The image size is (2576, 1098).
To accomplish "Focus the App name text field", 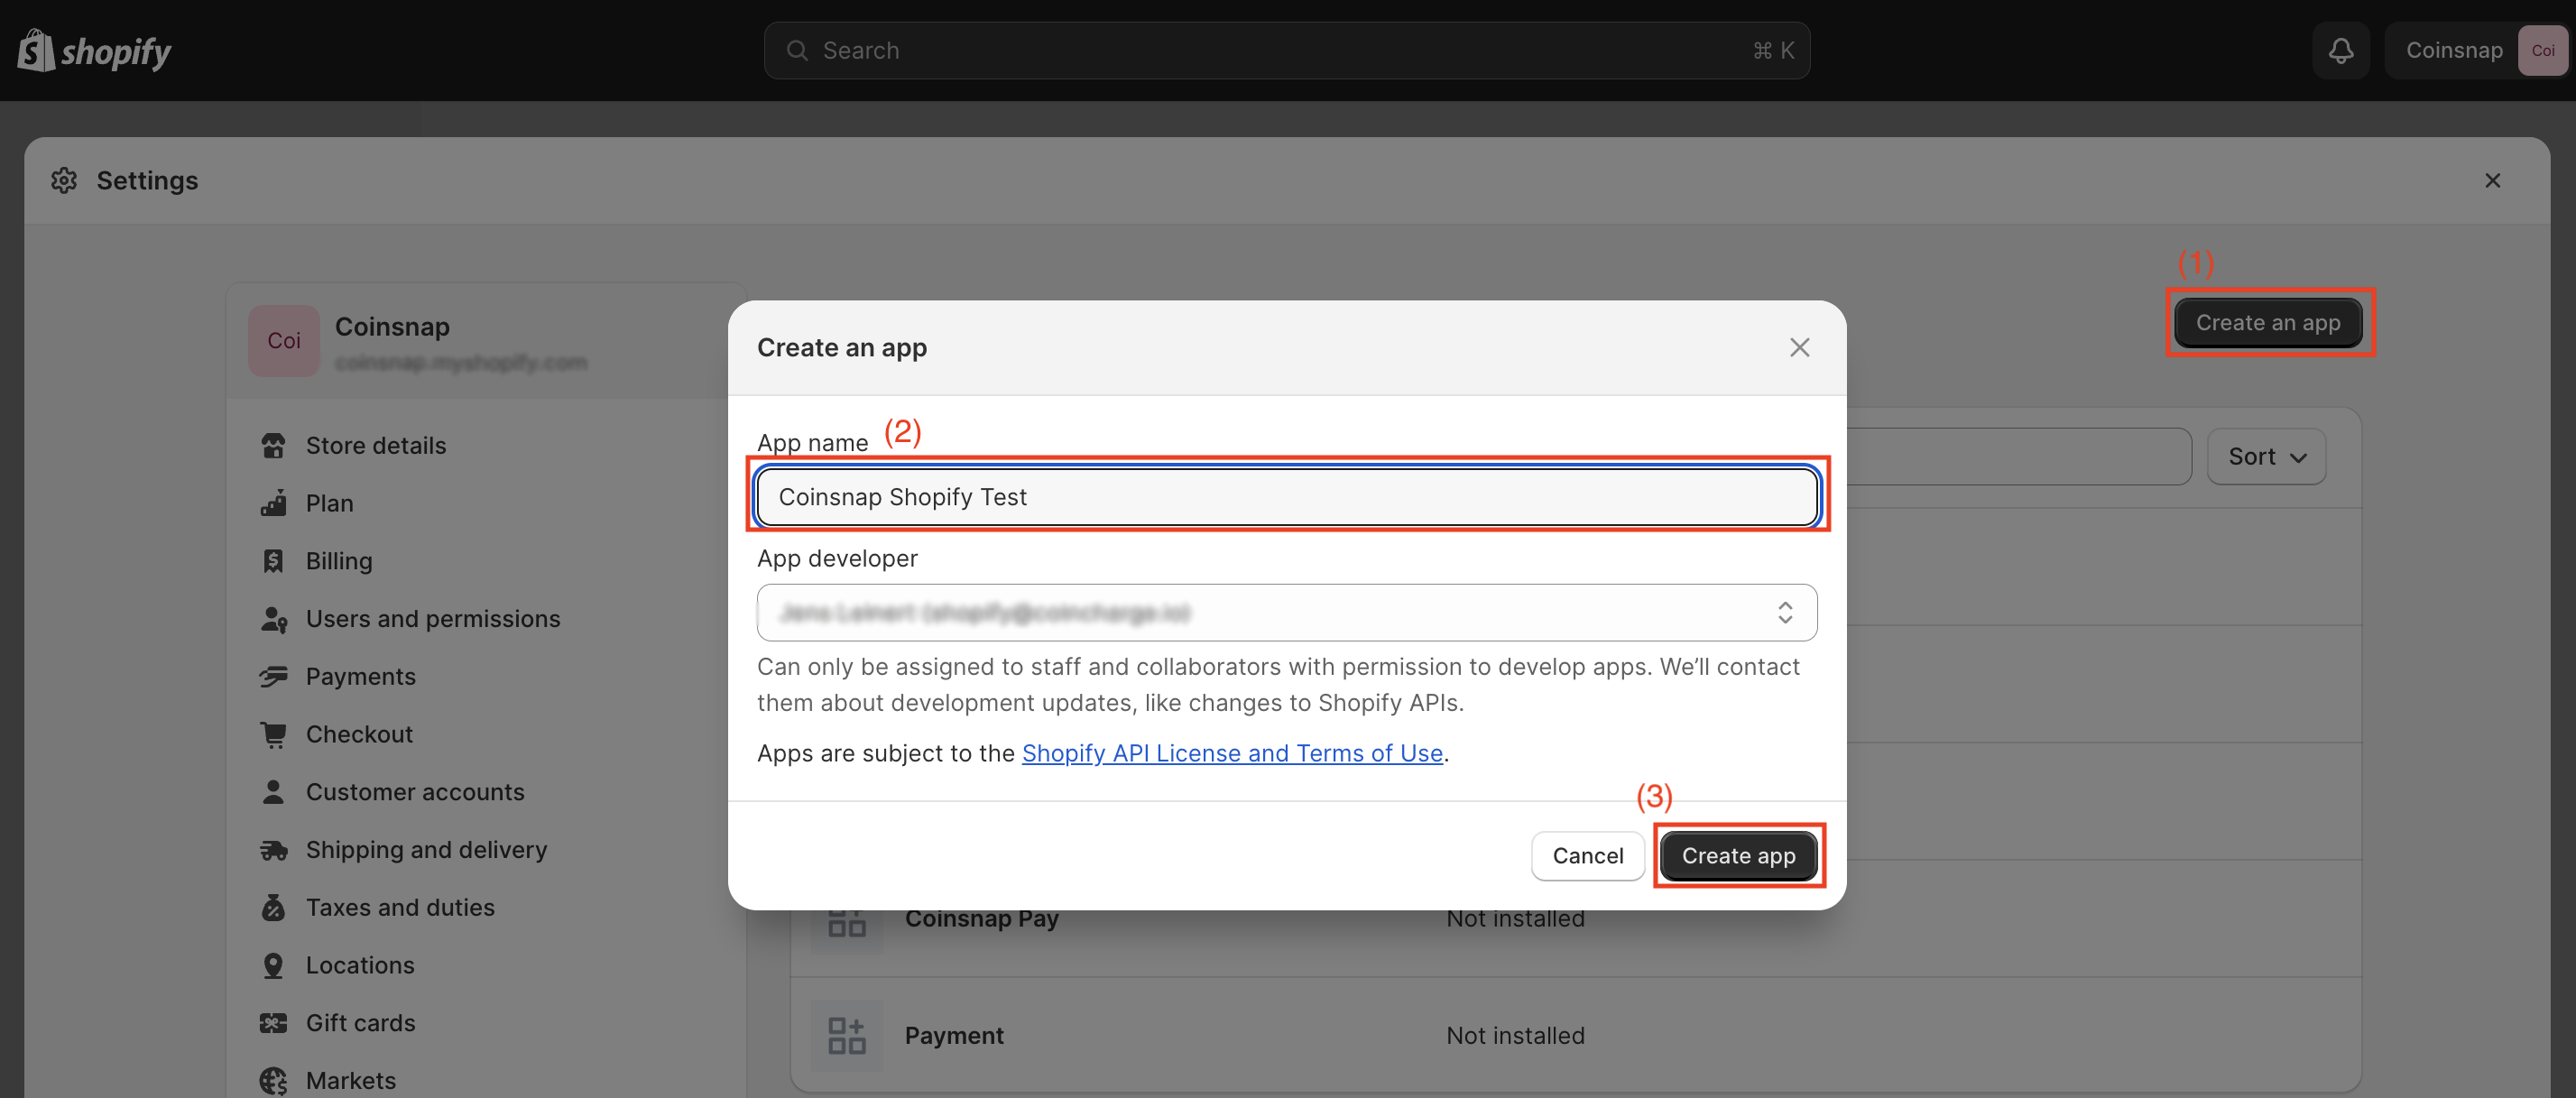I will coord(1286,497).
